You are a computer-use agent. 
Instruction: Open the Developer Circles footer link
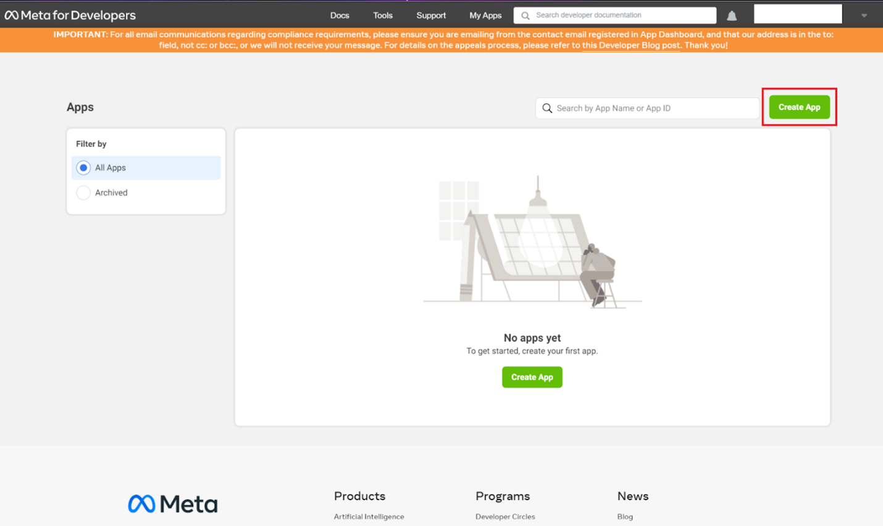click(505, 517)
